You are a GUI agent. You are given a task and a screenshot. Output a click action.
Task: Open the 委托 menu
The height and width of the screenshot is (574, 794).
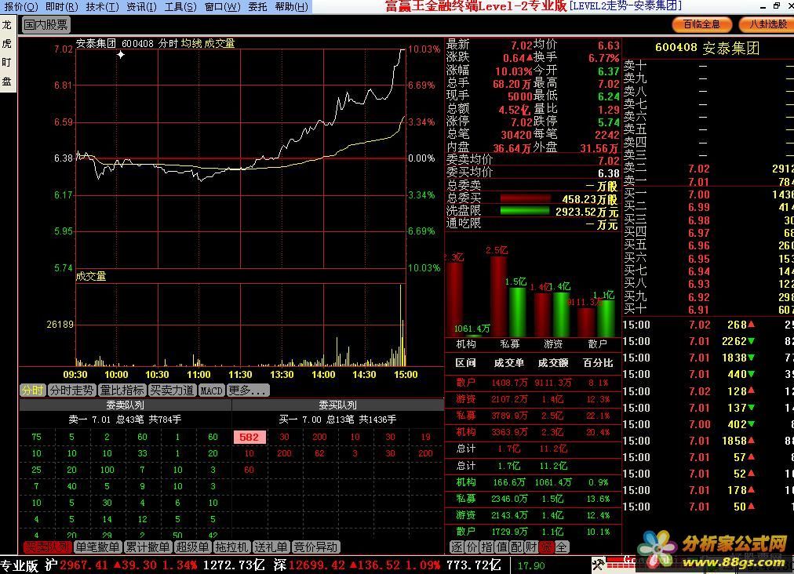[258, 6]
